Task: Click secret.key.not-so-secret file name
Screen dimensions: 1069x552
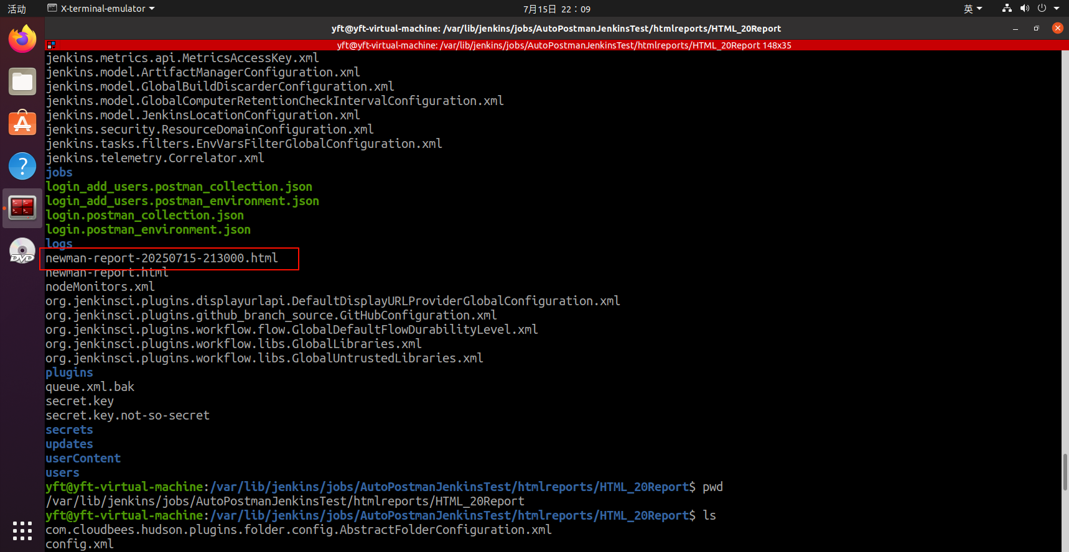Action: point(128,415)
